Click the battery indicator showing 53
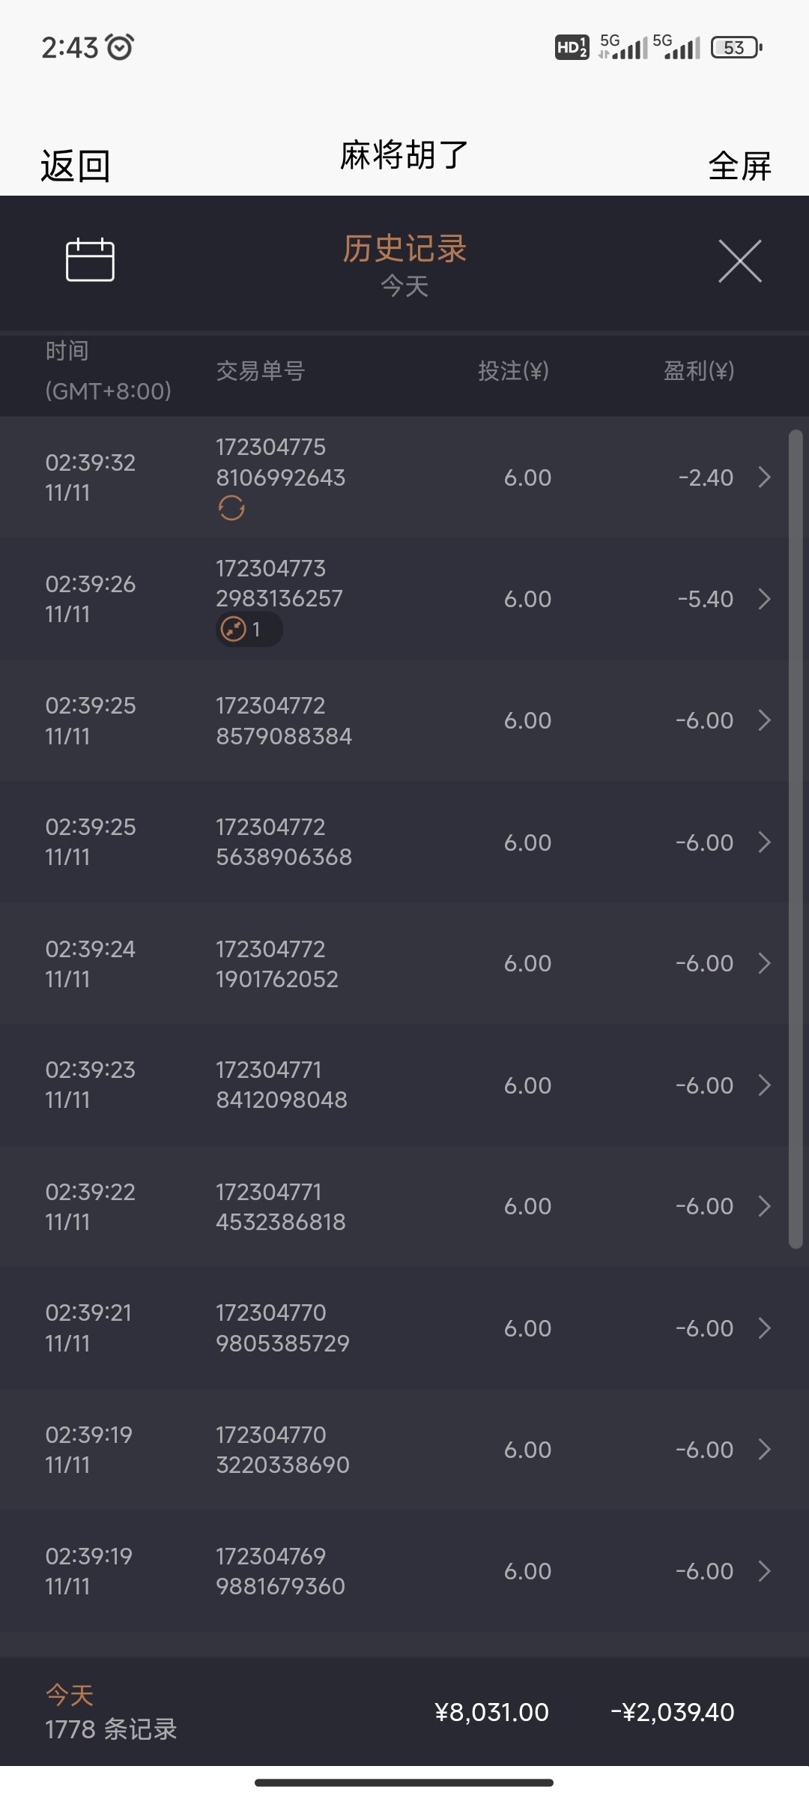The image size is (809, 1799). point(736,48)
